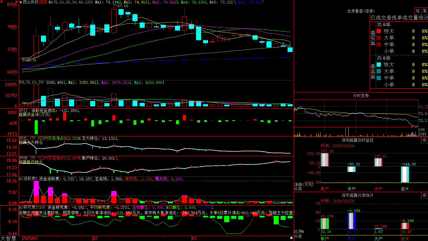
Task: Click the 超赢资金流(万元) label
Action: (35, 114)
